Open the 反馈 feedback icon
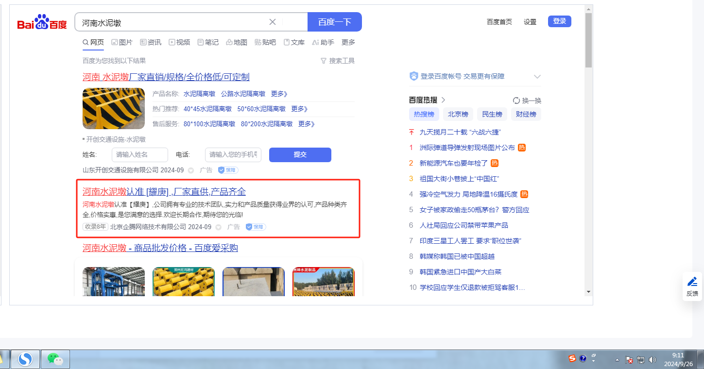The width and height of the screenshot is (704, 369). click(x=692, y=286)
